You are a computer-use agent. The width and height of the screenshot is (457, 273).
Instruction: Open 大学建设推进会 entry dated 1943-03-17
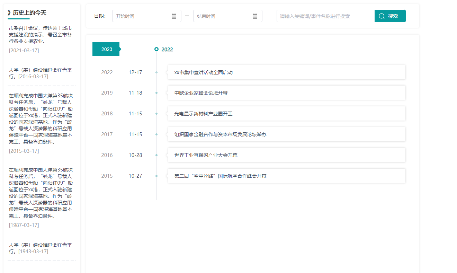(40, 248)
